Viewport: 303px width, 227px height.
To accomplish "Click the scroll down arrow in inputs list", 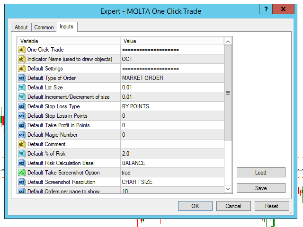I will [228, 189].
